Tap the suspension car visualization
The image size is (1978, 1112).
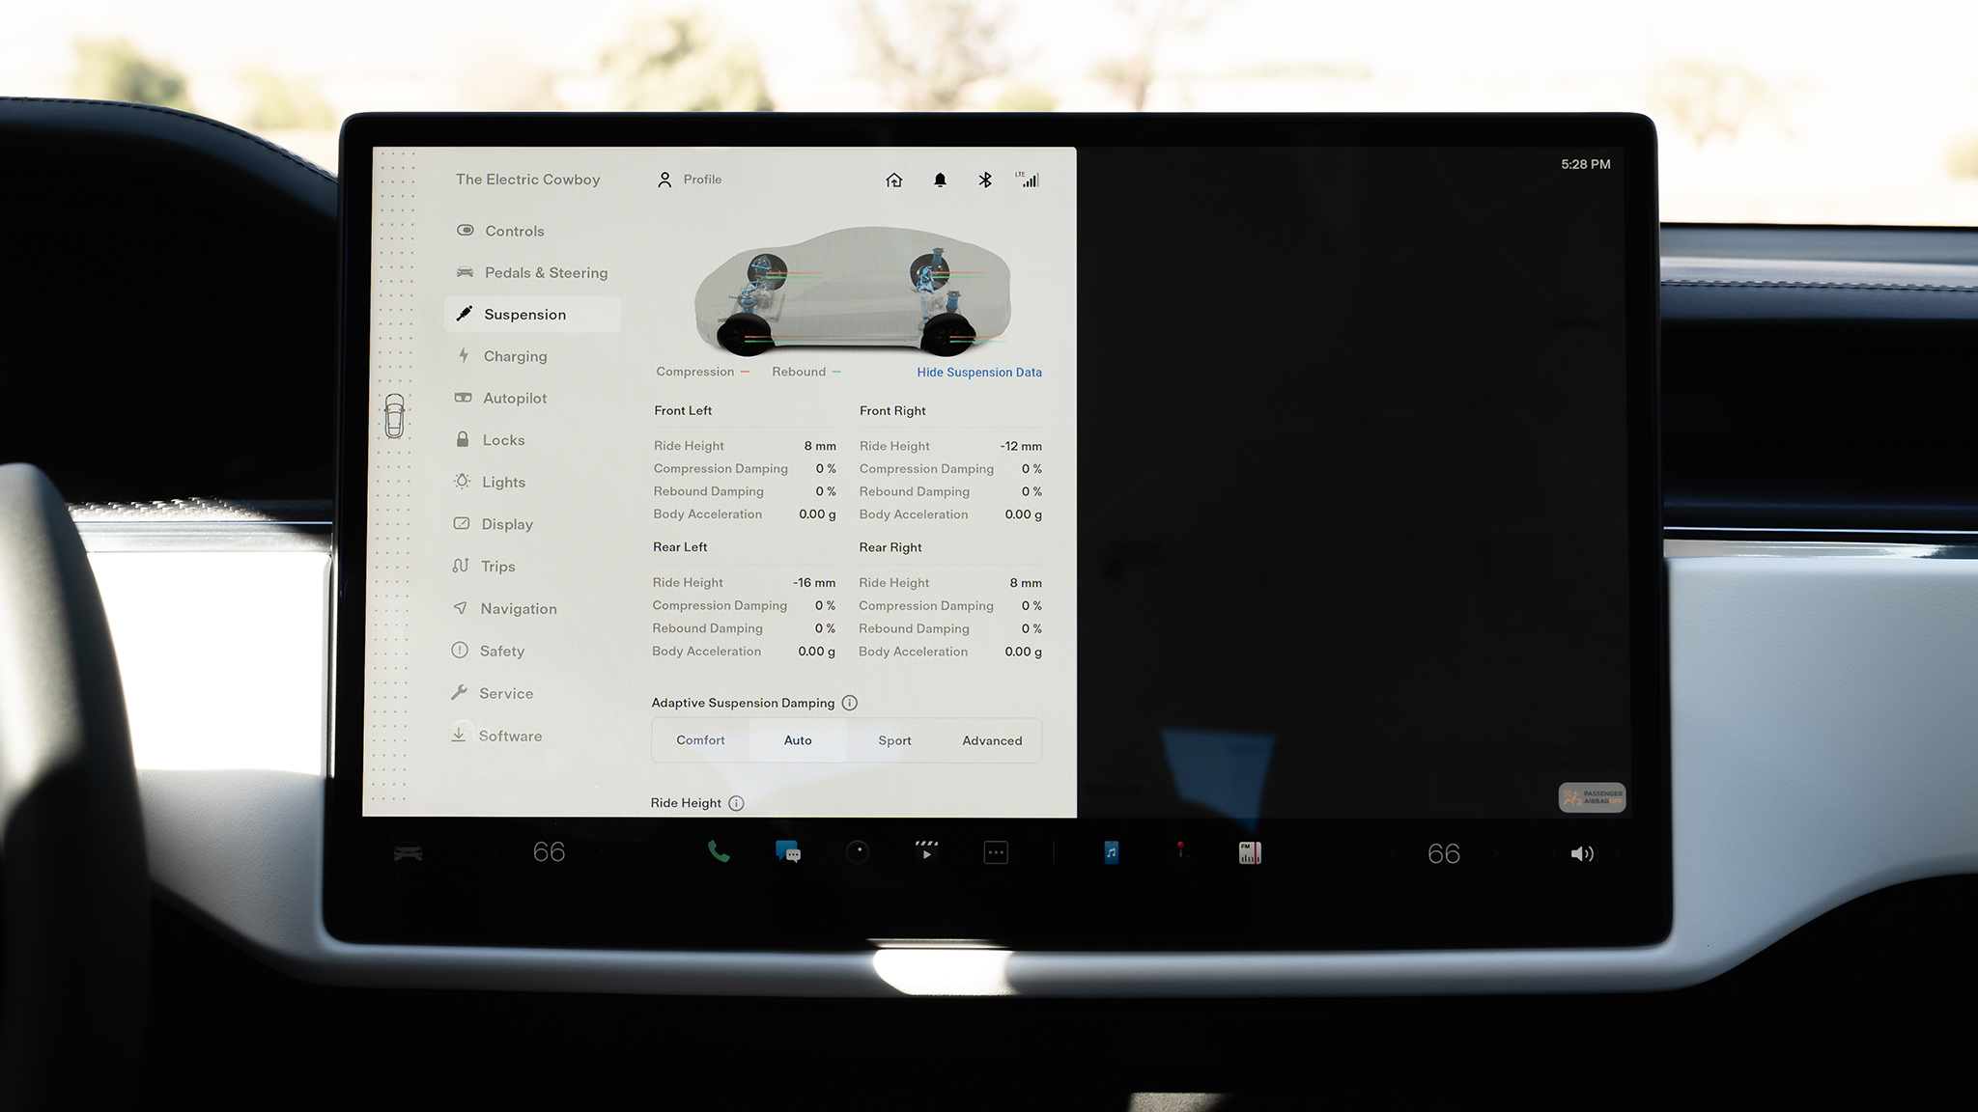tap(852, 290)
